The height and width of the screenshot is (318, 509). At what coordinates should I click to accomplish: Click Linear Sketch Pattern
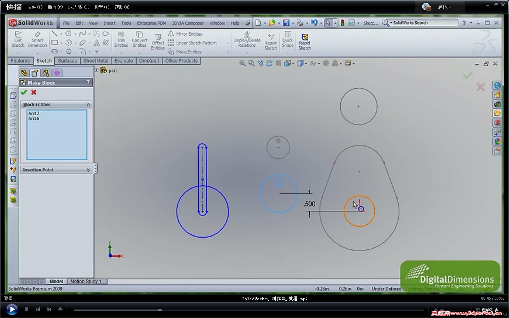point(192,43)
